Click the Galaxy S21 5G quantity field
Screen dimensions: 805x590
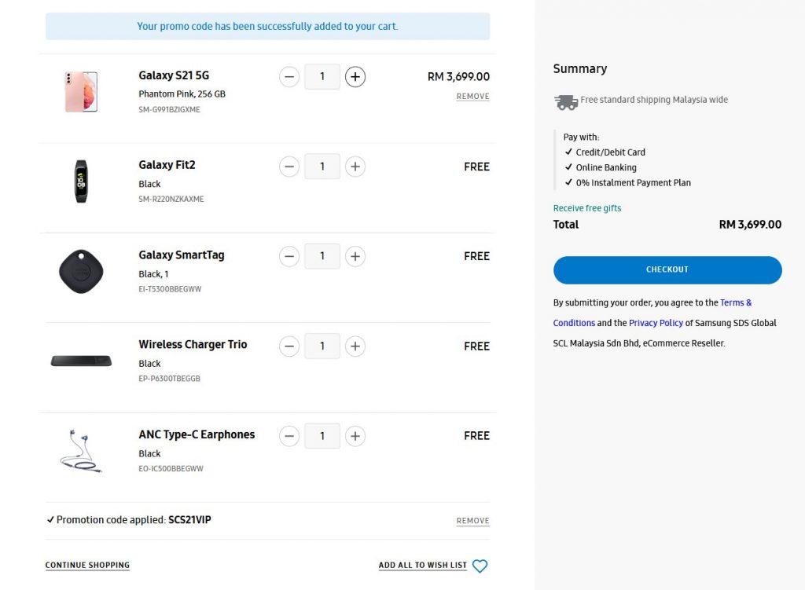coord(322,77)
